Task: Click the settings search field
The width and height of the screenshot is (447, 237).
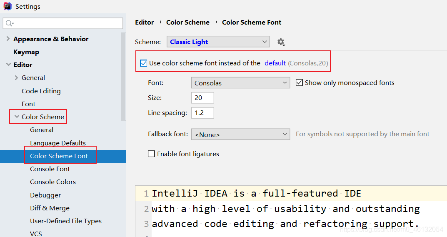Action: 63,23
